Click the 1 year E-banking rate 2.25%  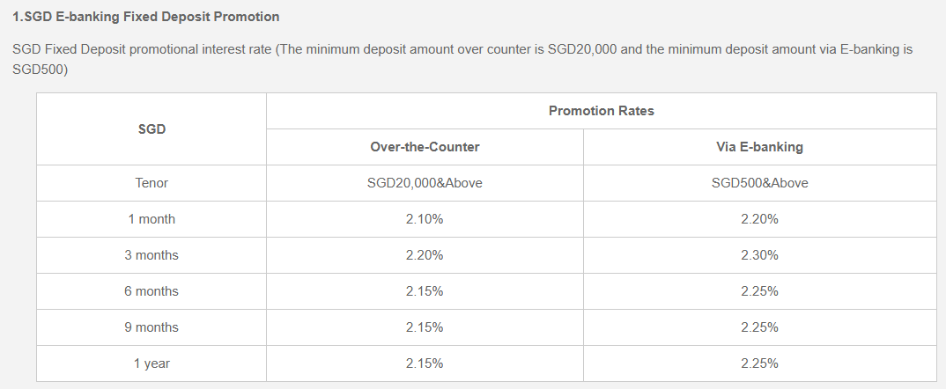point(759,363)
